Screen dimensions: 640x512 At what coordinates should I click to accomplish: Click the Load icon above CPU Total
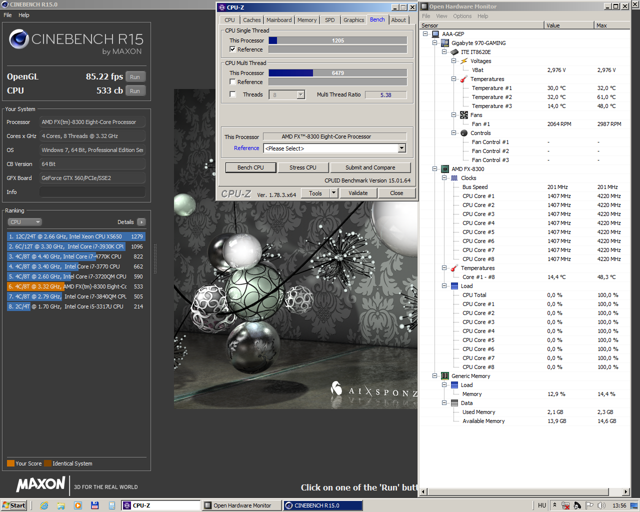tap(454, 286)
